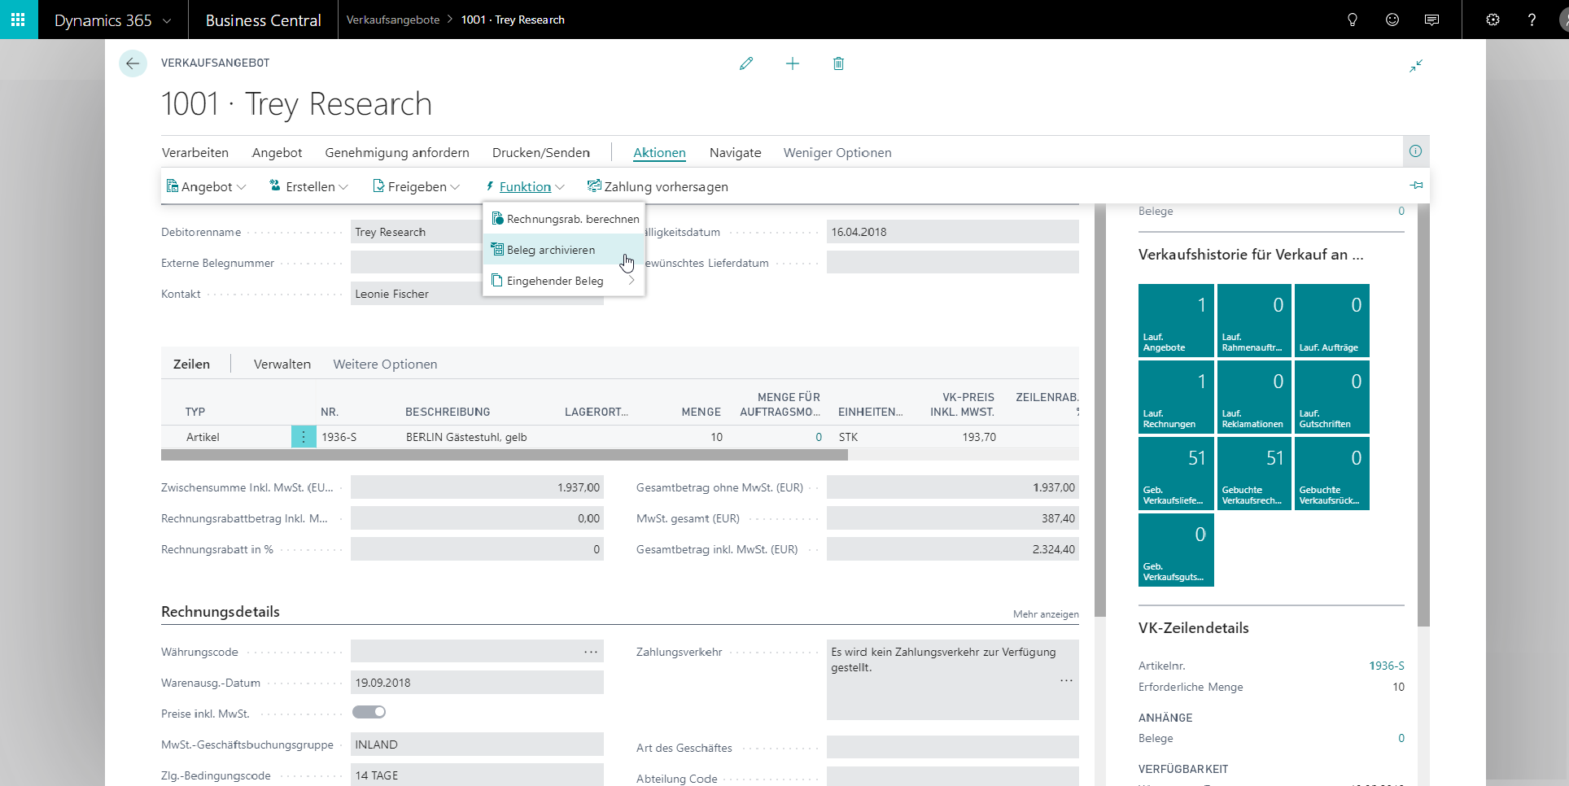Open the Navigate menu
The image size is (1569, 786).
click(736, 152)
